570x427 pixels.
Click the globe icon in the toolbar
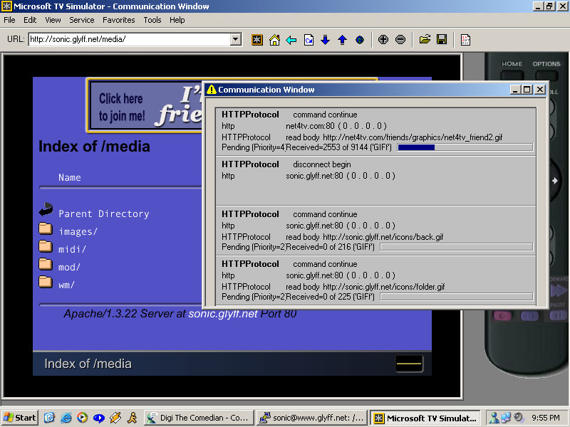pos(360,40)
